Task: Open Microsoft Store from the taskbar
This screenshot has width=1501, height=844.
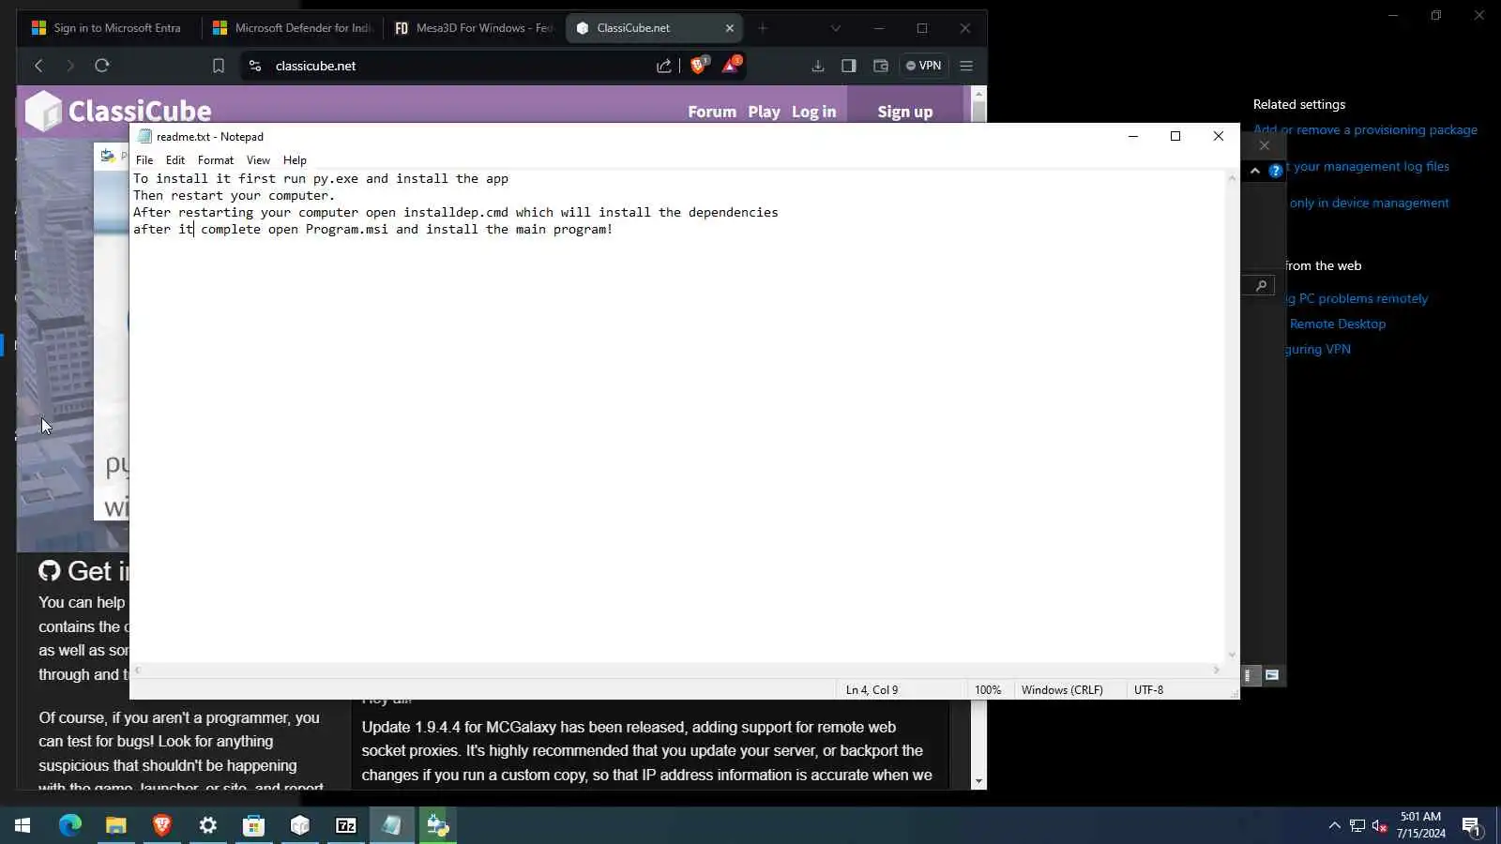Action: click(x=254, y=825)
